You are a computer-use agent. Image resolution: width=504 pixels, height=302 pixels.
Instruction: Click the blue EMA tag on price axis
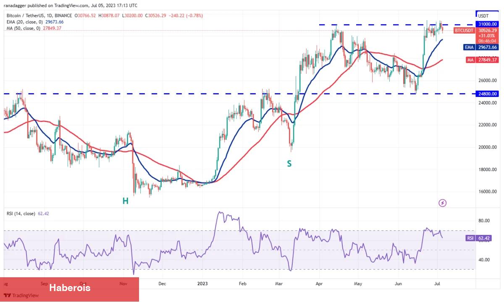469,47
